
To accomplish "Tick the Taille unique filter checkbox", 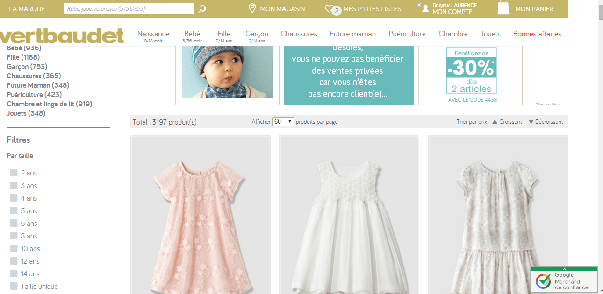I will pos(14,286).
